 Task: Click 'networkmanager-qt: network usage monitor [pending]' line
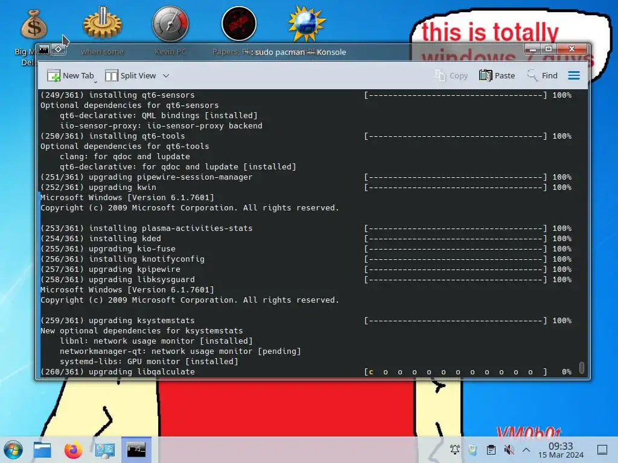pos(180,351)
